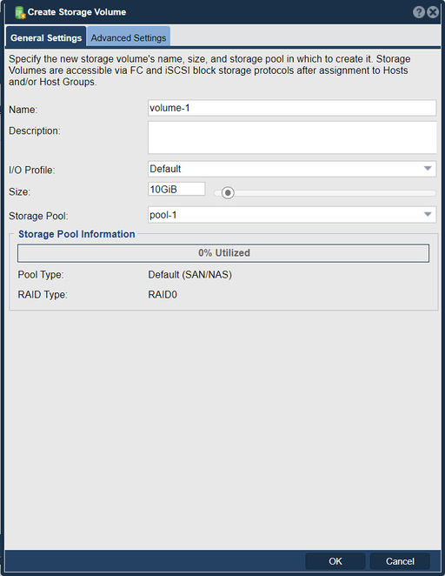The image size is (445, 576).
Task: Click the Storage Pool dropdown arrow
Action: coord(428,215)
